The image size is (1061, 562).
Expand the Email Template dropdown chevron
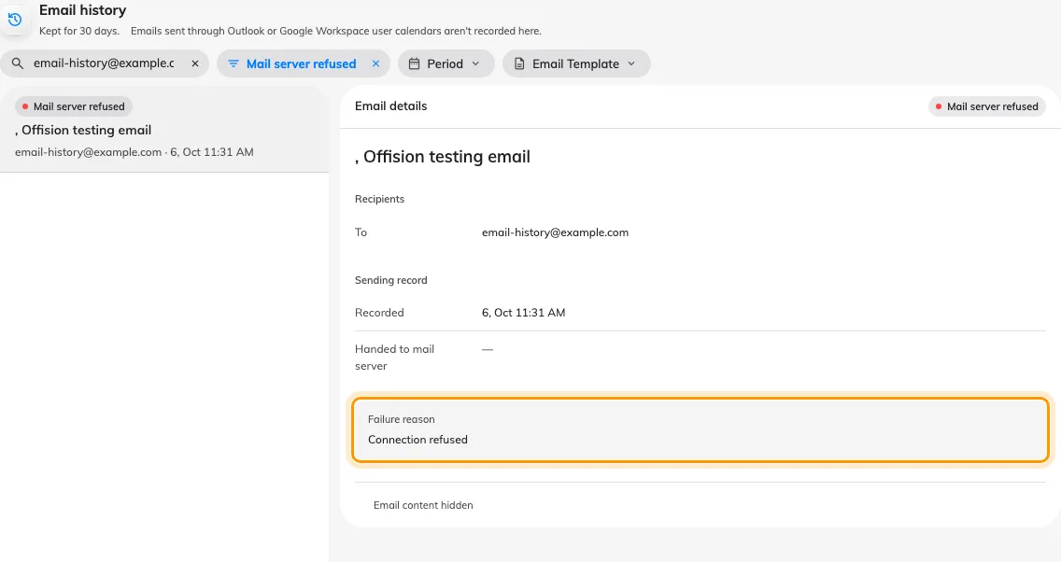pyautogui.click(x=631, y=63)
